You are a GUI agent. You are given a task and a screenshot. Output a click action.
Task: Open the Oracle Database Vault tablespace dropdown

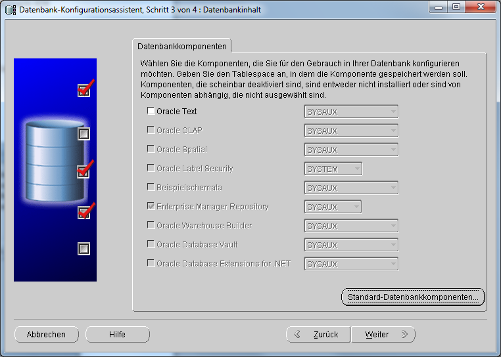pos(351,245)
